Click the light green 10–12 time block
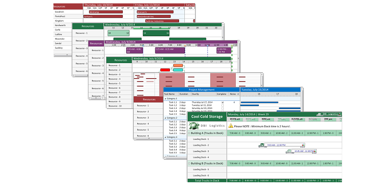This screenshot has height=189, width=386. tap(118, 33)
